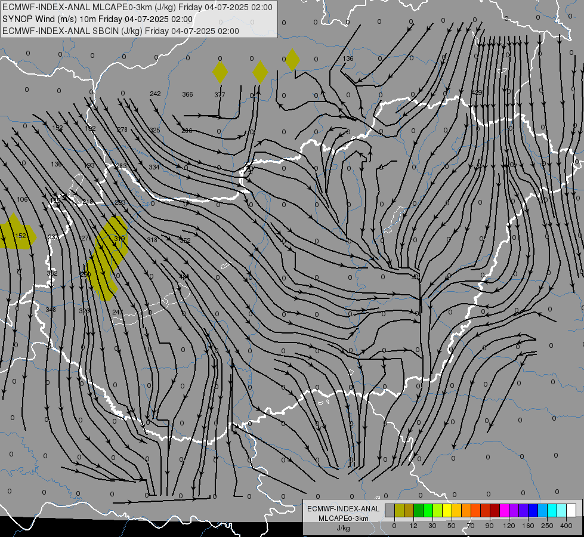This screenshot has width=584, height=537.
Task: Click the map value 334
Action: (154, 167)
